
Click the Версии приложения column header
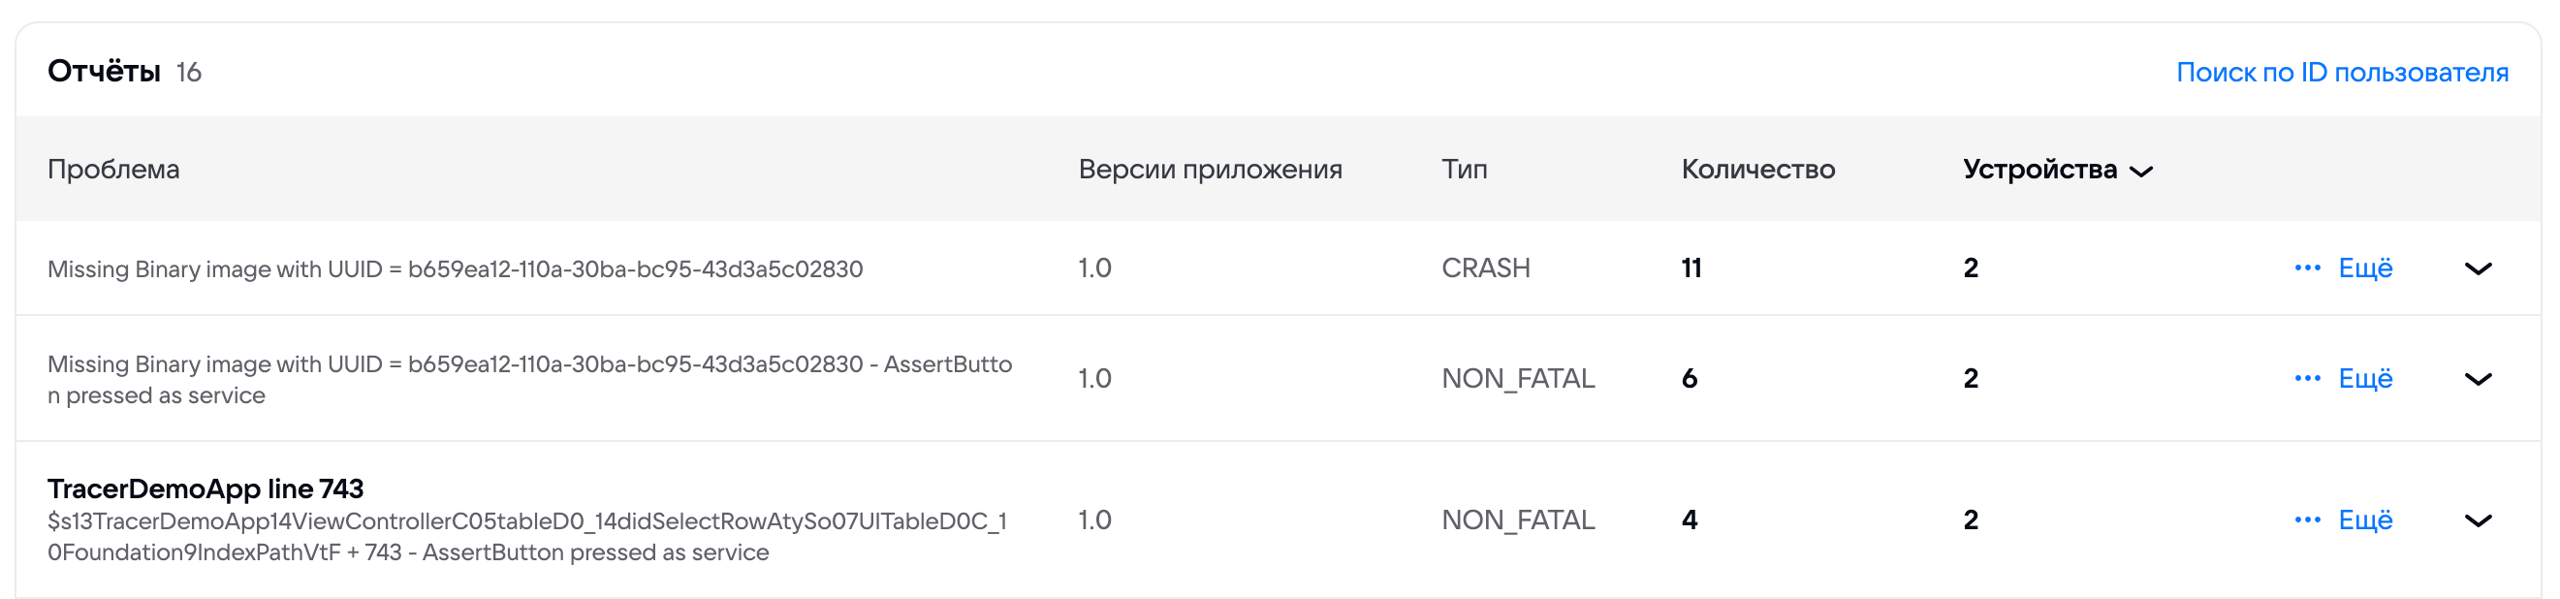pyautogui.click(x=1210, y=170)
